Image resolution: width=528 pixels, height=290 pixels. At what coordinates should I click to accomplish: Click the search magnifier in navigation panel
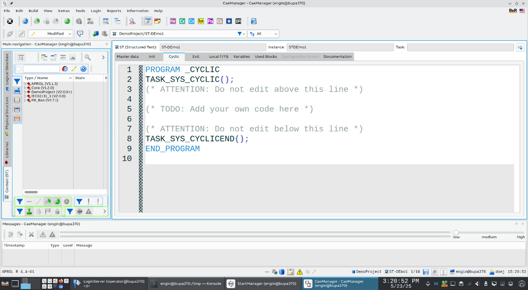tap(87, 57)
